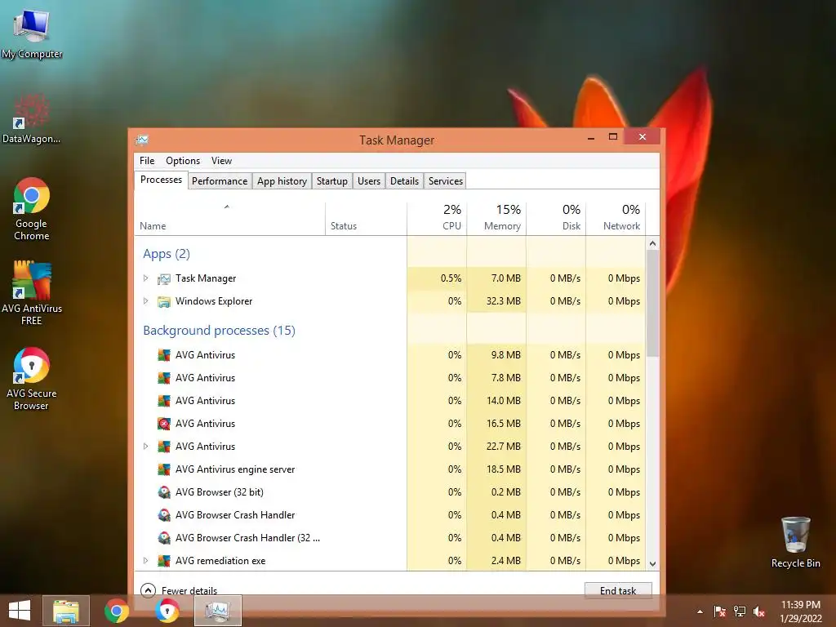This screenshot has height=627, width=836.
Task: Sort by the Name column header
Action: [x=229, y=219]
